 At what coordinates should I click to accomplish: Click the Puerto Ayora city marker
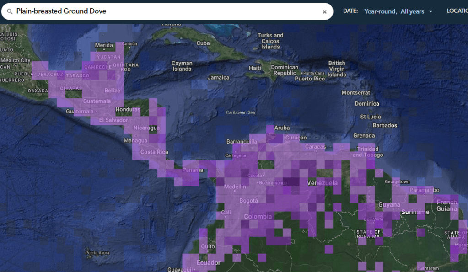(87, 253)
